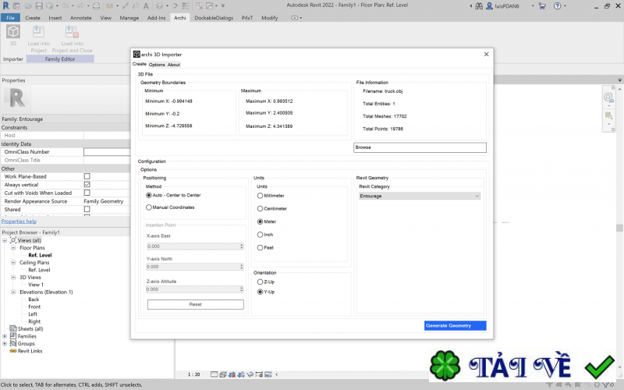The width and height of the screenshot is (624, 390).
Task: Click the Browse button
Action: (x=420, y=147)
